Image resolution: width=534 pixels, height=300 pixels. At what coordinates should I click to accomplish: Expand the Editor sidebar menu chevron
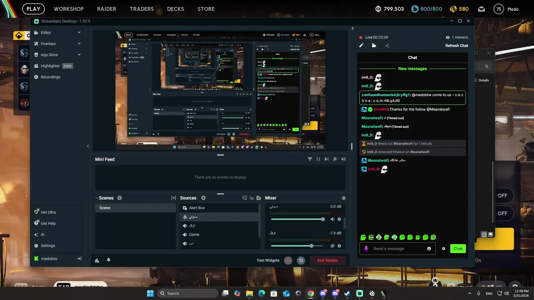click(79, 32)
